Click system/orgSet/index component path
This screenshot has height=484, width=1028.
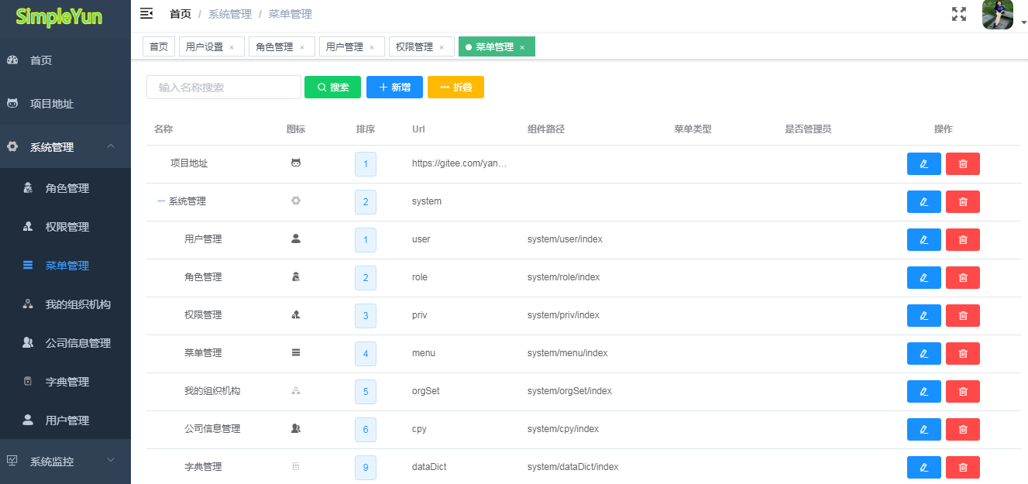click(x=569, y=391)
